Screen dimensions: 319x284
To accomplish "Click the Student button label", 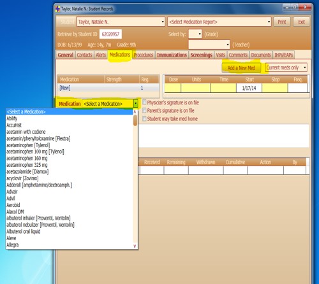I will point(67,22).
